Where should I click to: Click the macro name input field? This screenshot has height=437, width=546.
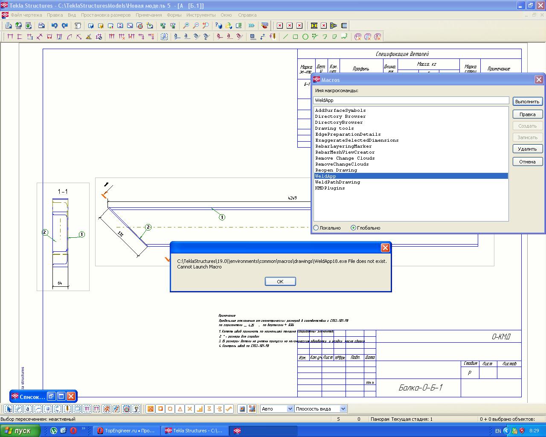pos(411,100)
